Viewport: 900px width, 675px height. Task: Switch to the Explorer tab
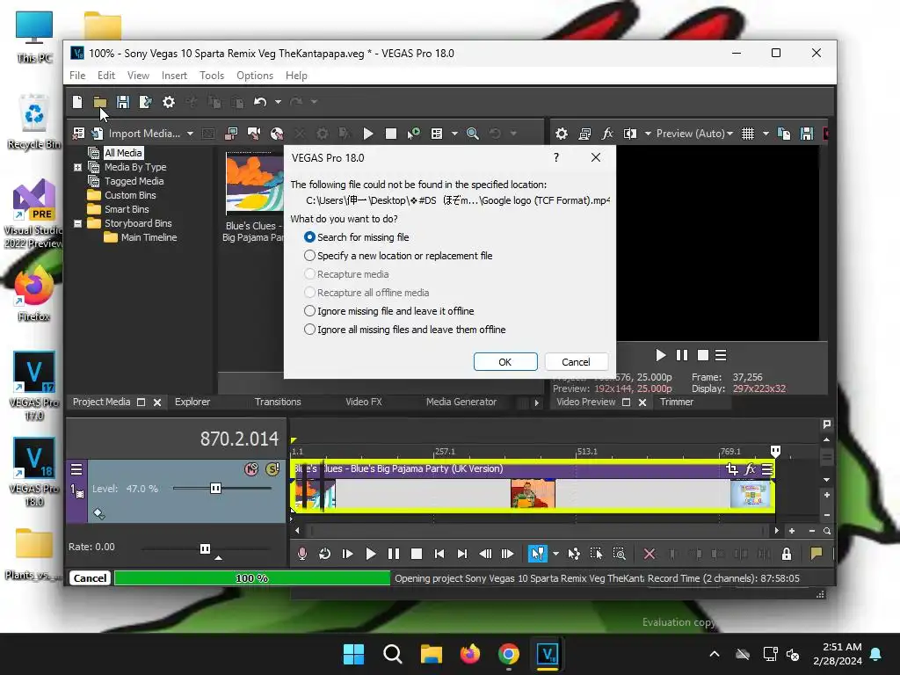192,402
